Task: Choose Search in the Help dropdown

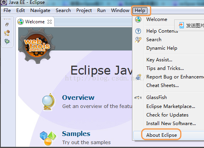Action: tap(154, 40)
